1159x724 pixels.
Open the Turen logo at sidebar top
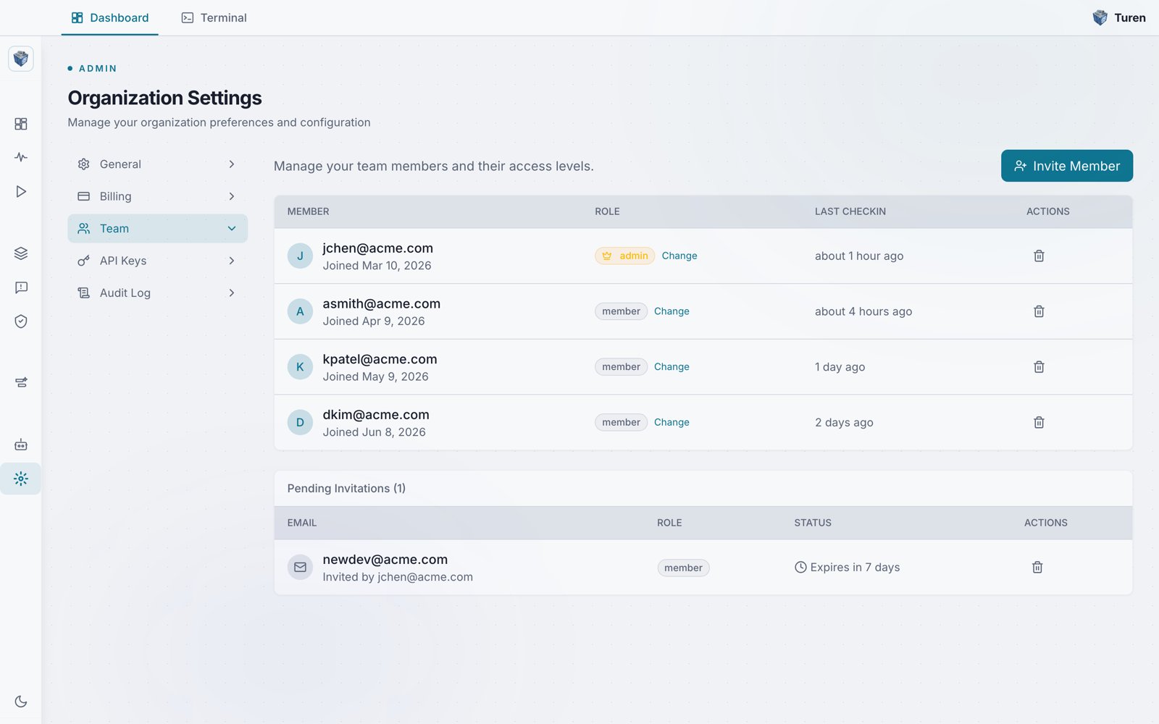[21, 59]
